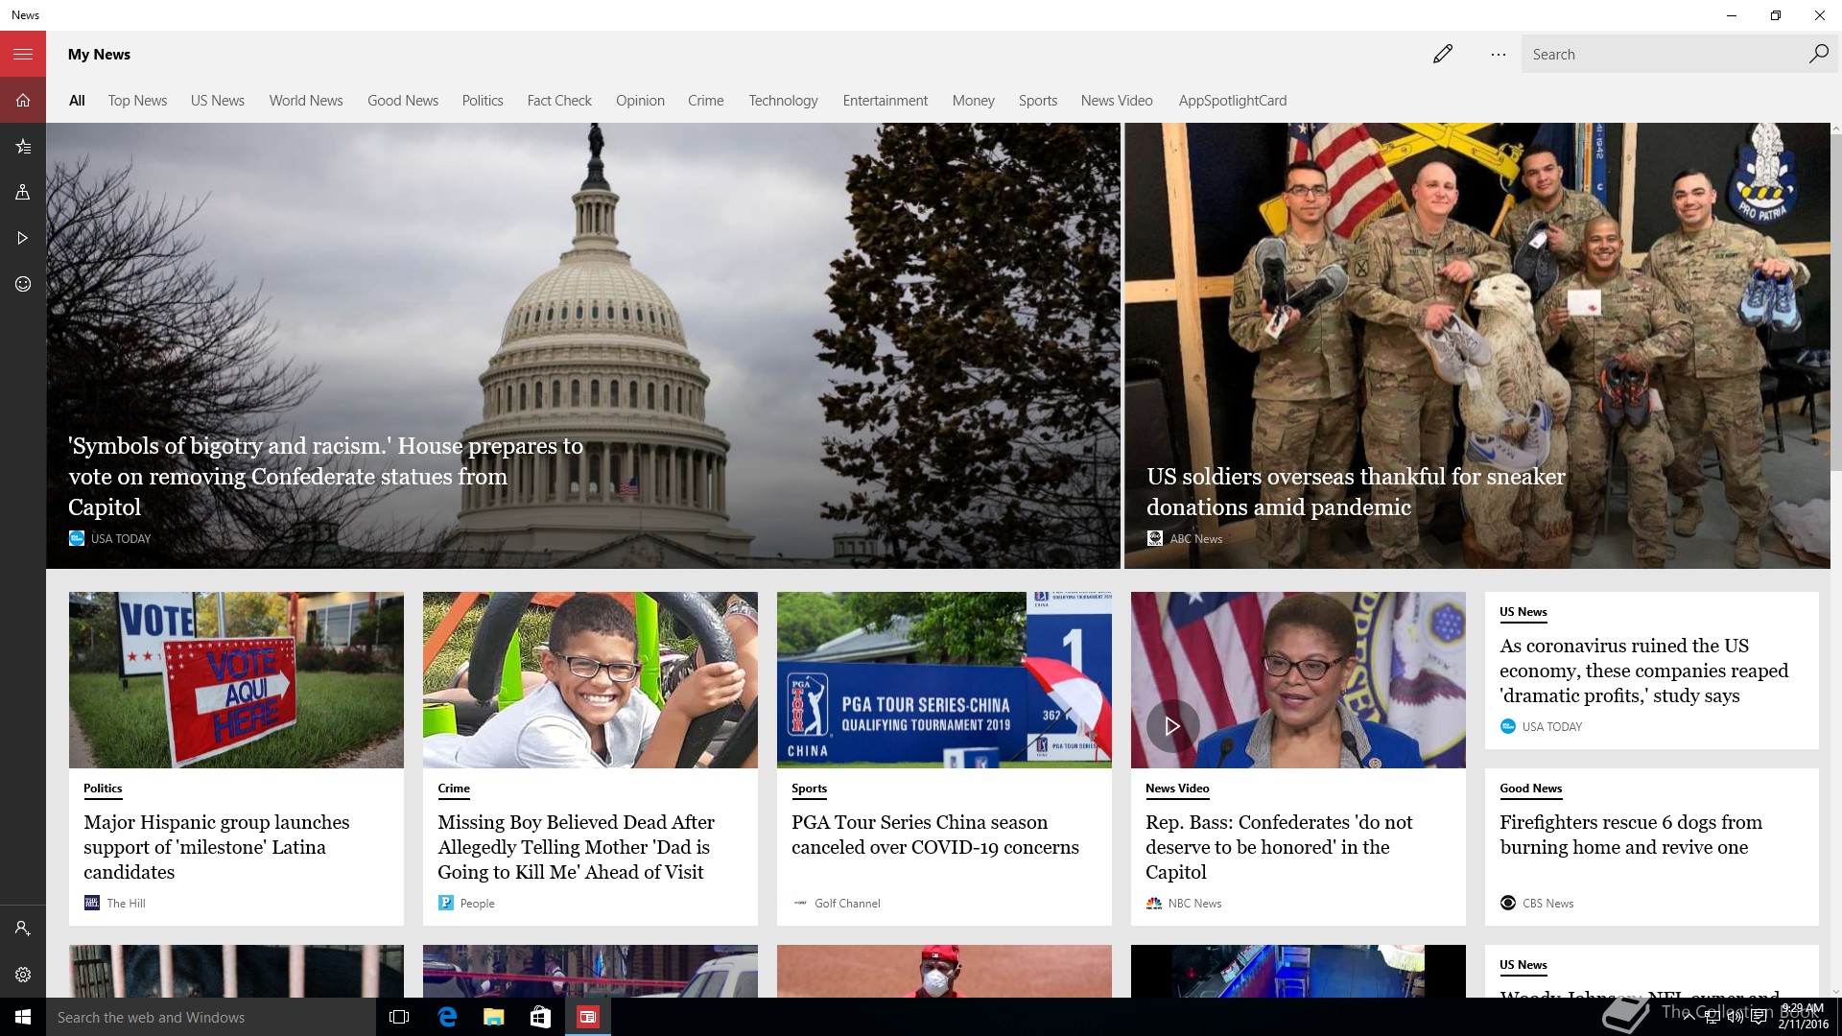
Task: Open the hamburger navigation menu
Action: pyautogui.click(x=23, y=54)
